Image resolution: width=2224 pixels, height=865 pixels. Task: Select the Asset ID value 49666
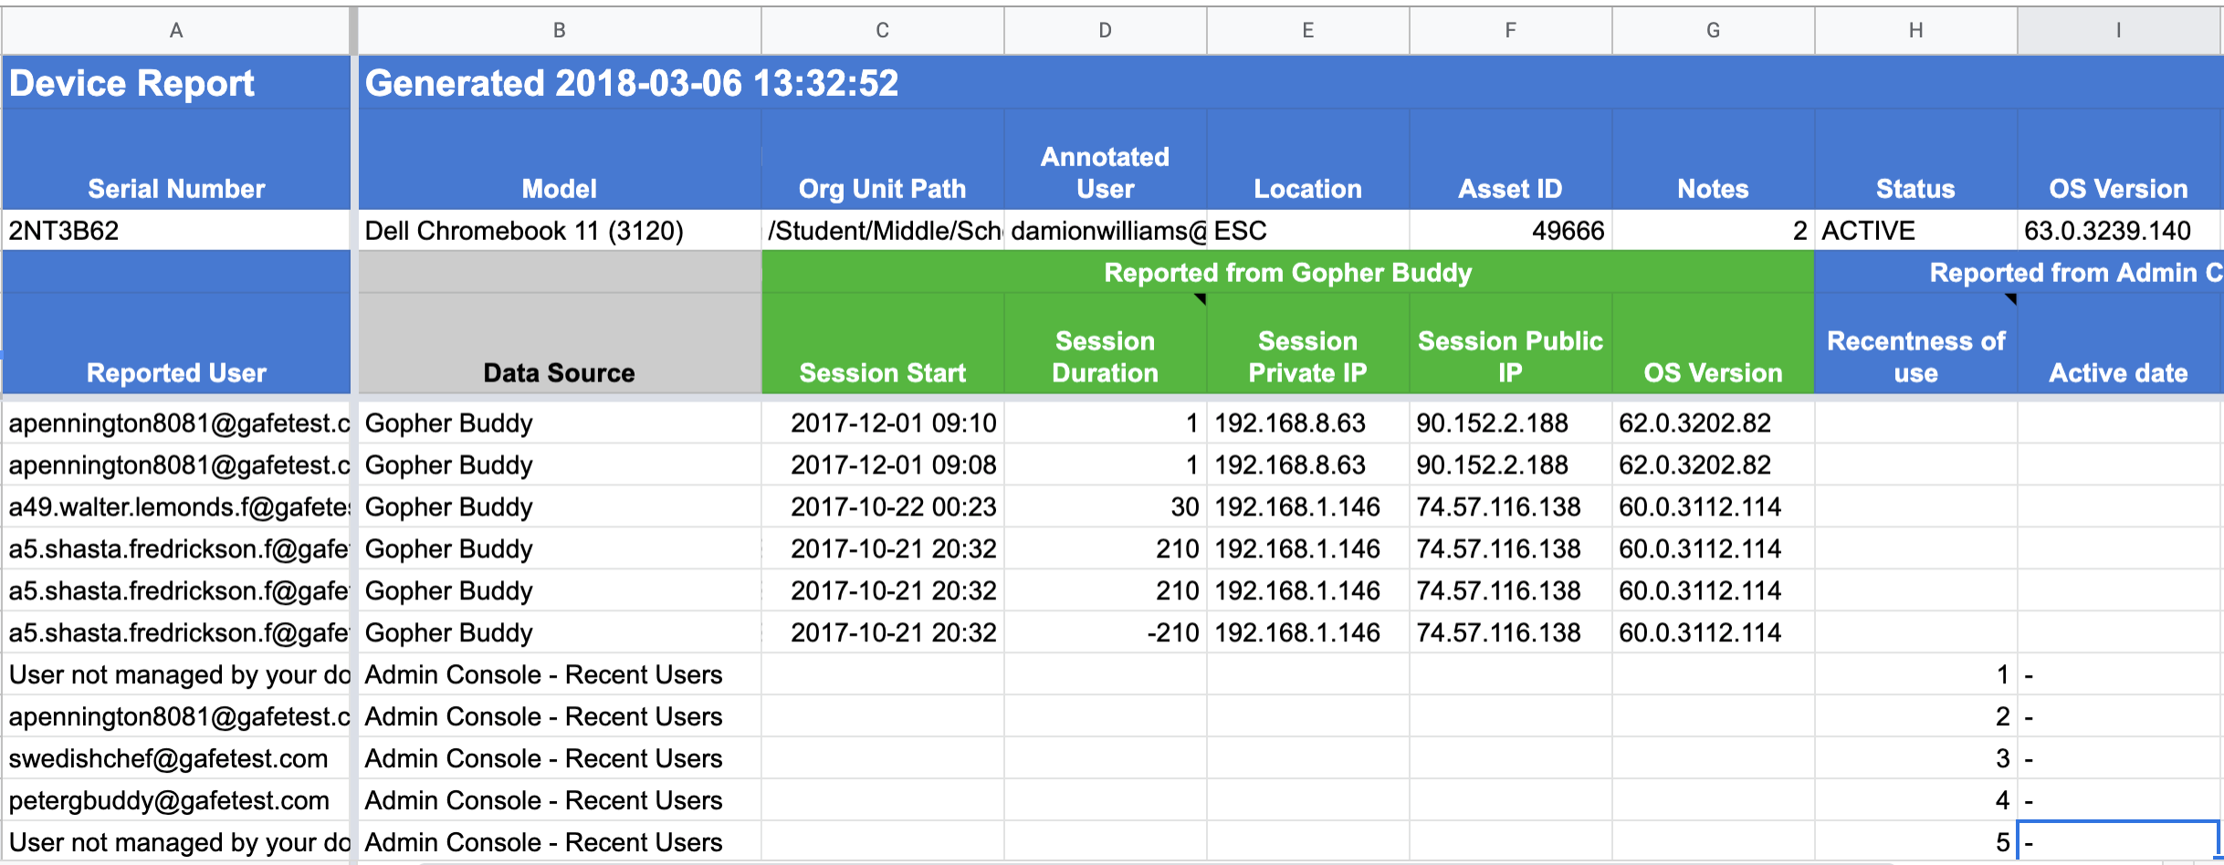click(1510, 231)
